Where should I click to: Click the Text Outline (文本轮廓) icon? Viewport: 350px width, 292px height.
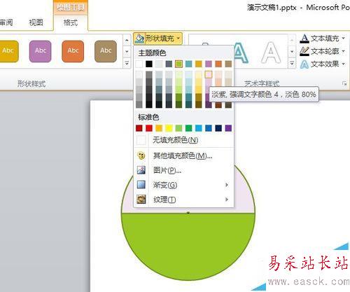click(x=304, y=51)
